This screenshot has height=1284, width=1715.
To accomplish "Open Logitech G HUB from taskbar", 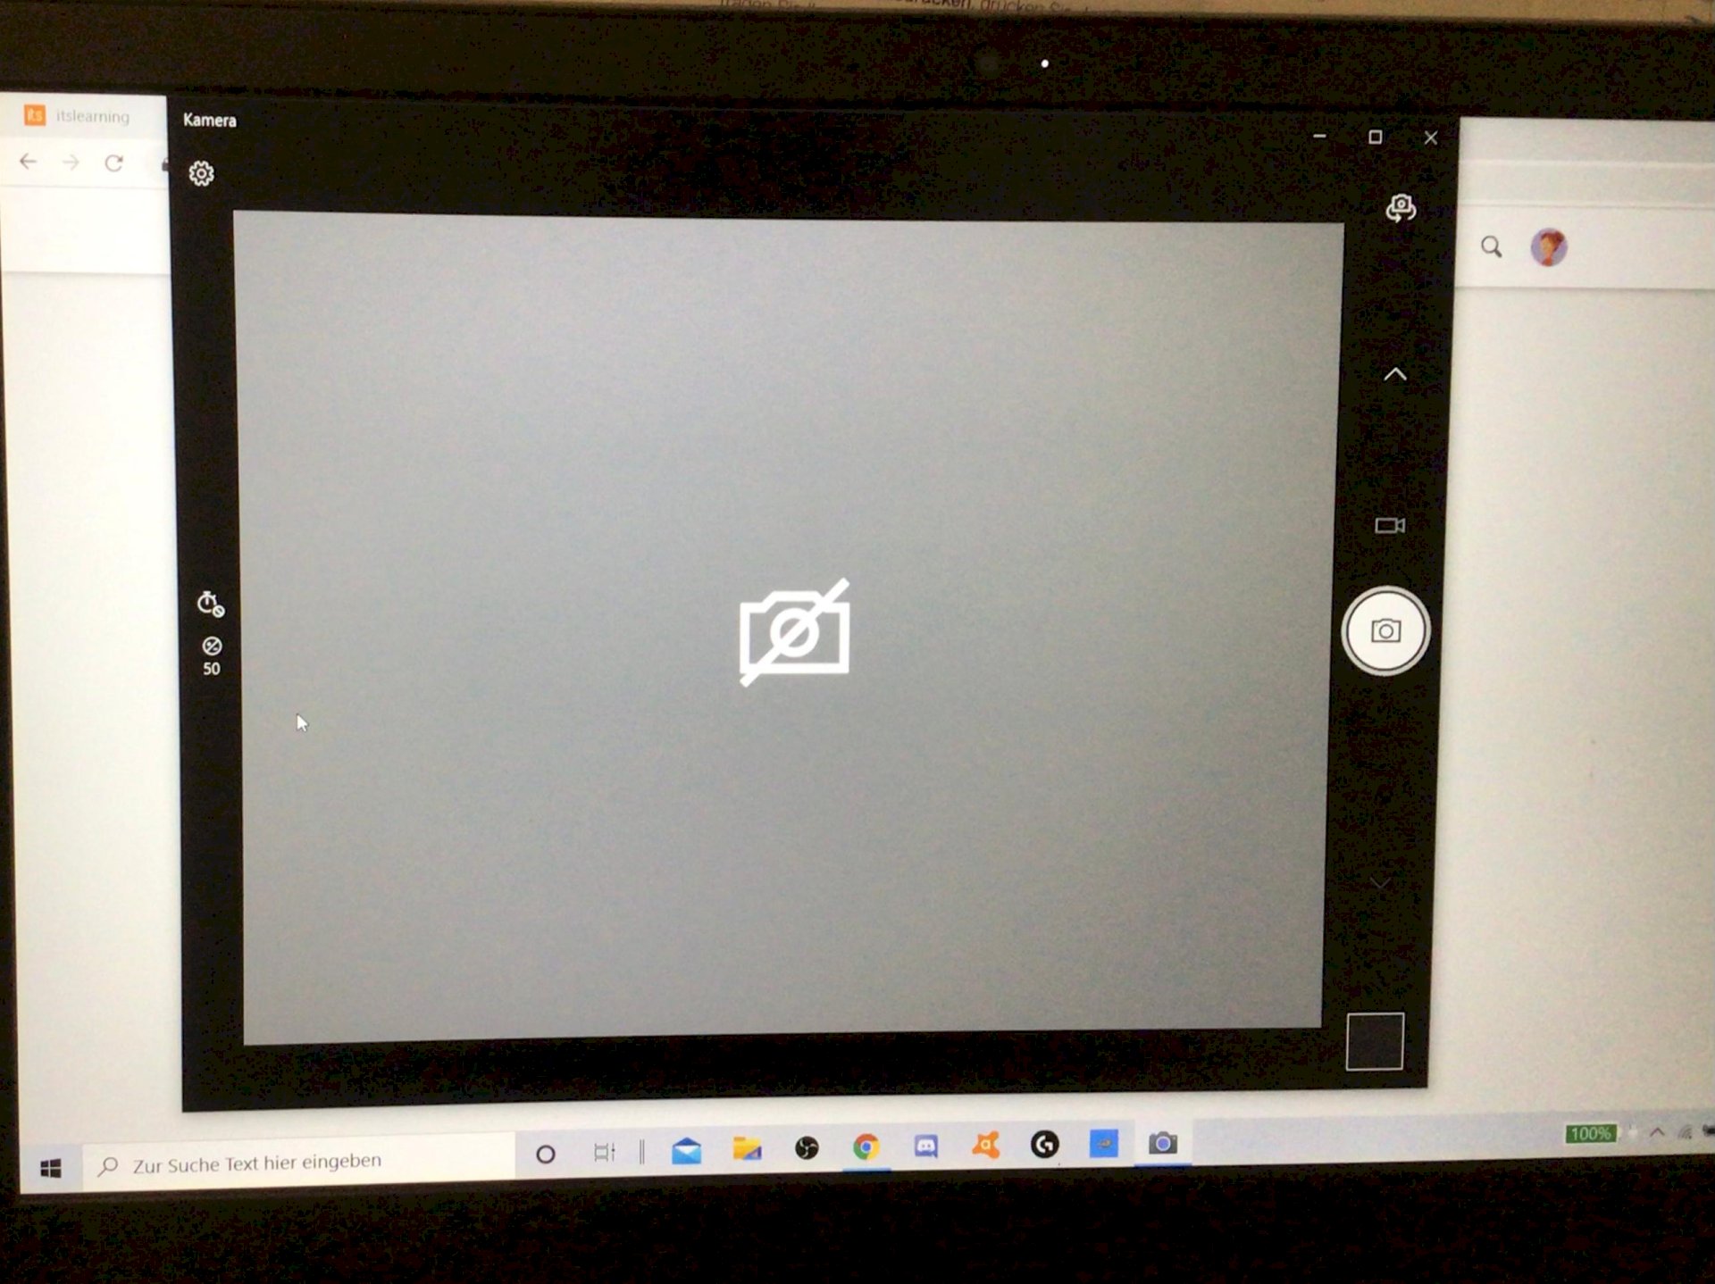I will point(1044,1144).
